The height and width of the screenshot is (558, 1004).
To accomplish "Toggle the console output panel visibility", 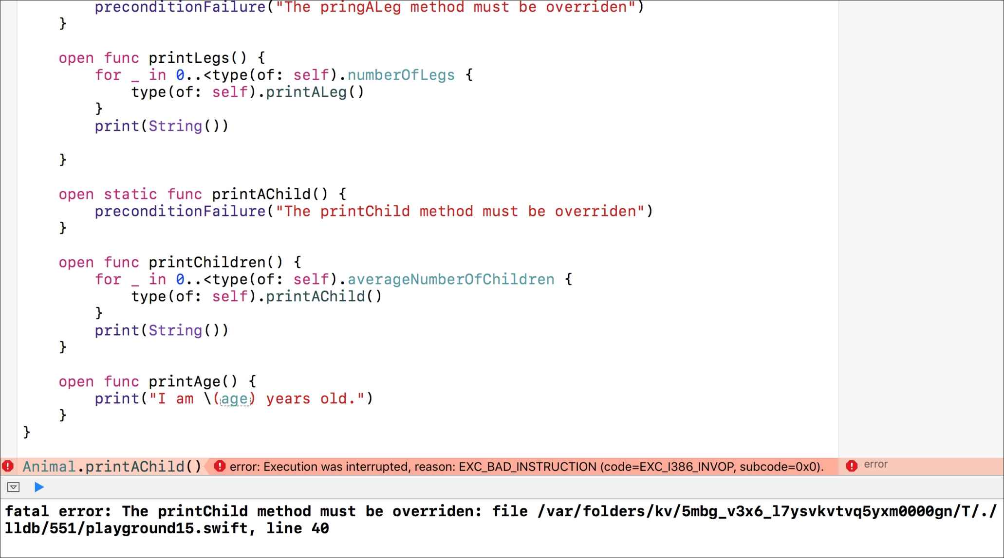I will pos(13,487).
